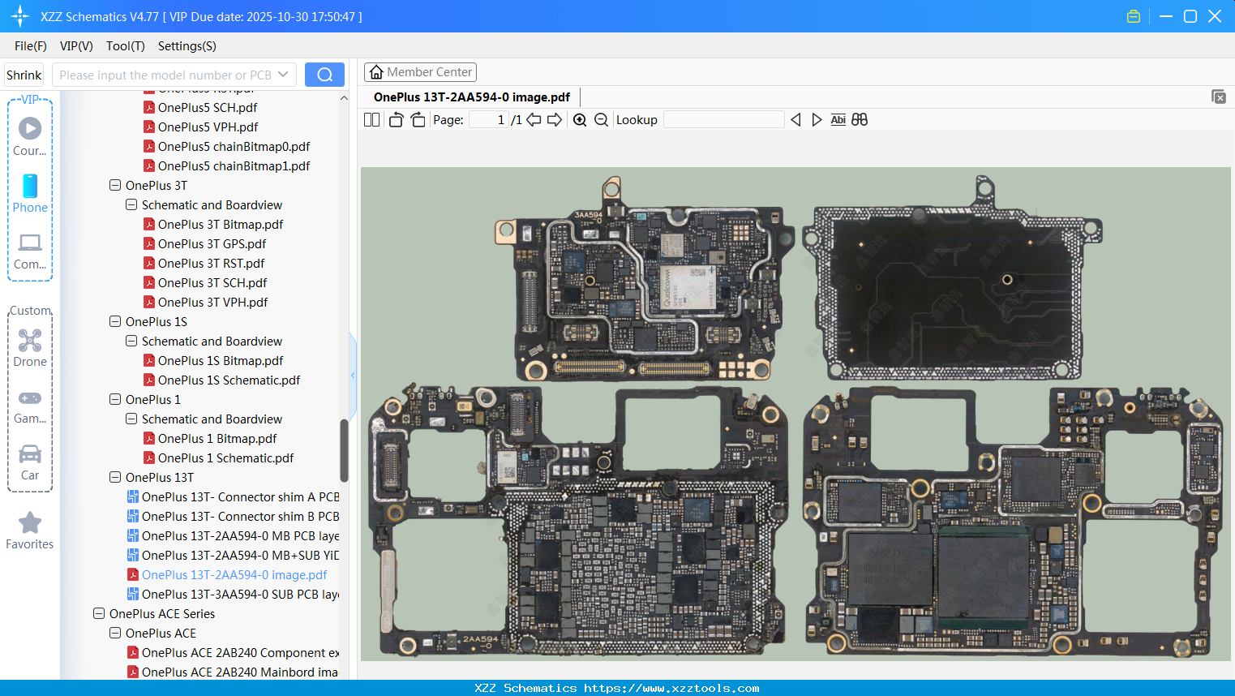Collapse the OnePlus ACE Series node
1235x696 pixels.
[x=98, y=613]
